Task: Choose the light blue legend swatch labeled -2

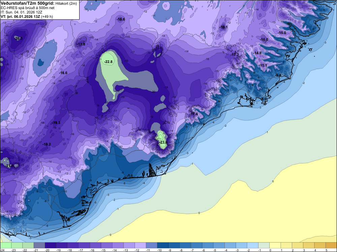Action: 252,245
